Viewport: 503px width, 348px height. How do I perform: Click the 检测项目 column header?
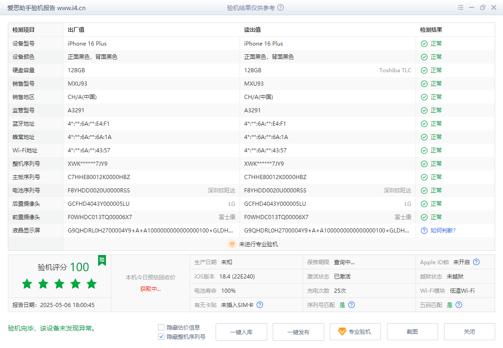click(x=23, y=30)
